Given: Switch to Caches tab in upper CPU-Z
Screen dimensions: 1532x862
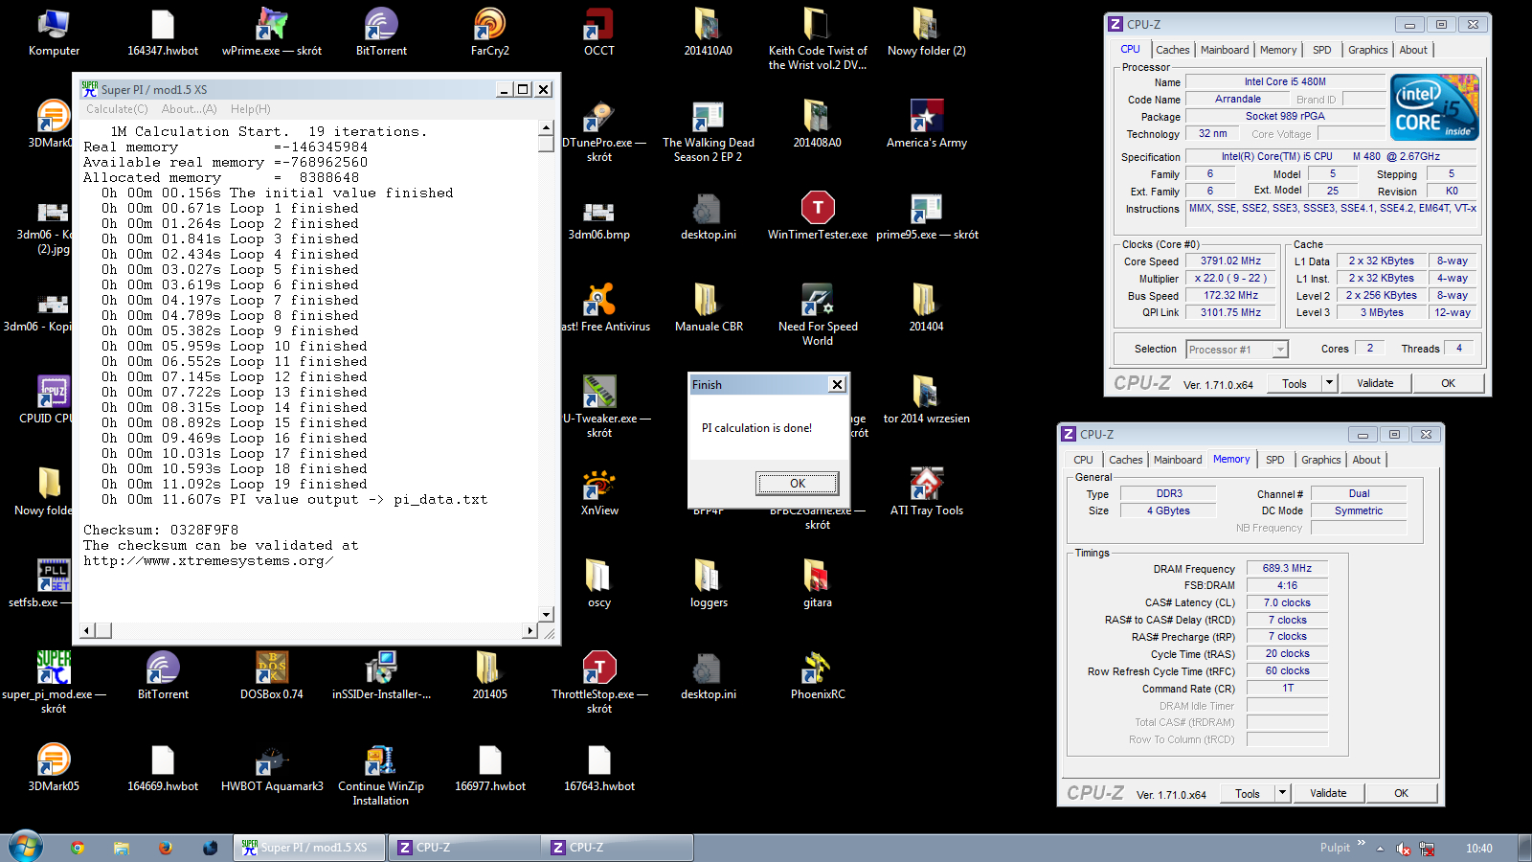Looking at the screenshot, I should (x=1172, y=50).
